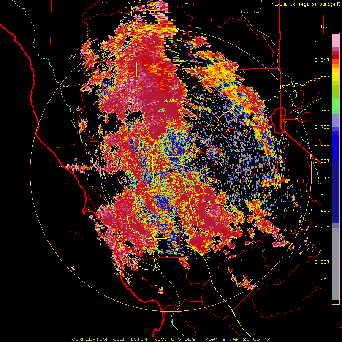
Task: Click the black radar site dot at map center
Action: click(x=171, y=170)
